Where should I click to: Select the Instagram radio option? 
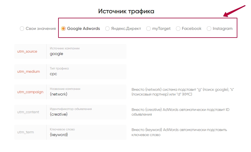pyautogui.click(x=209, y=29)
